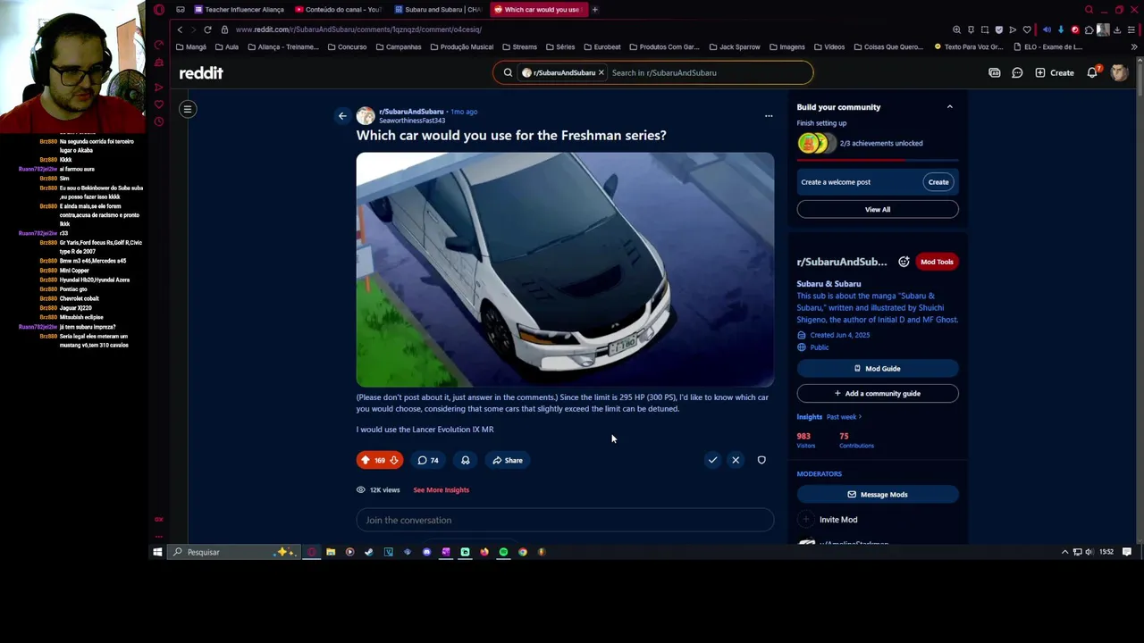The image size is (1144, 643).
Task: Open the Lancer Evolution post image
Action: 565,270
